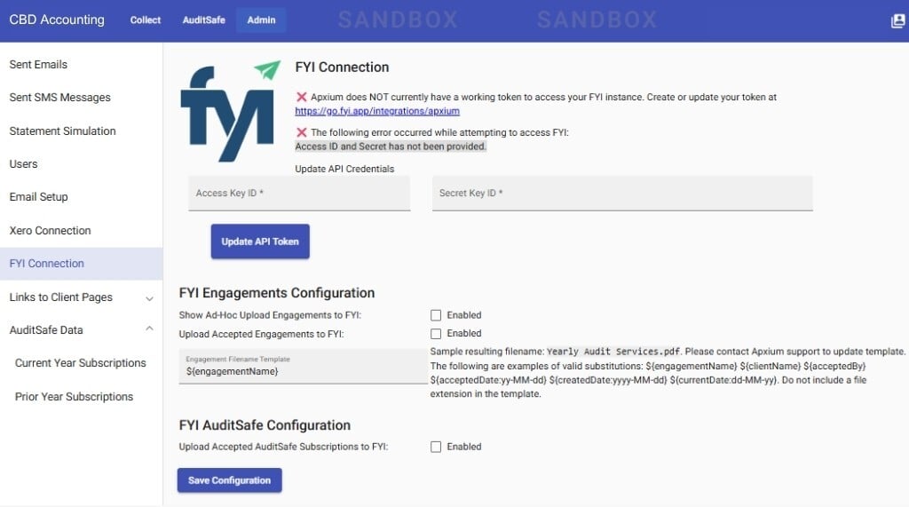Screen dimensions: 909x507
Task: Click into the Secret Key ID field
Action: (622, 194)
